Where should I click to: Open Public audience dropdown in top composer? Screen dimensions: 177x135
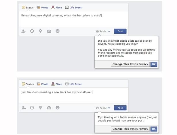click(x=103, y=31)
